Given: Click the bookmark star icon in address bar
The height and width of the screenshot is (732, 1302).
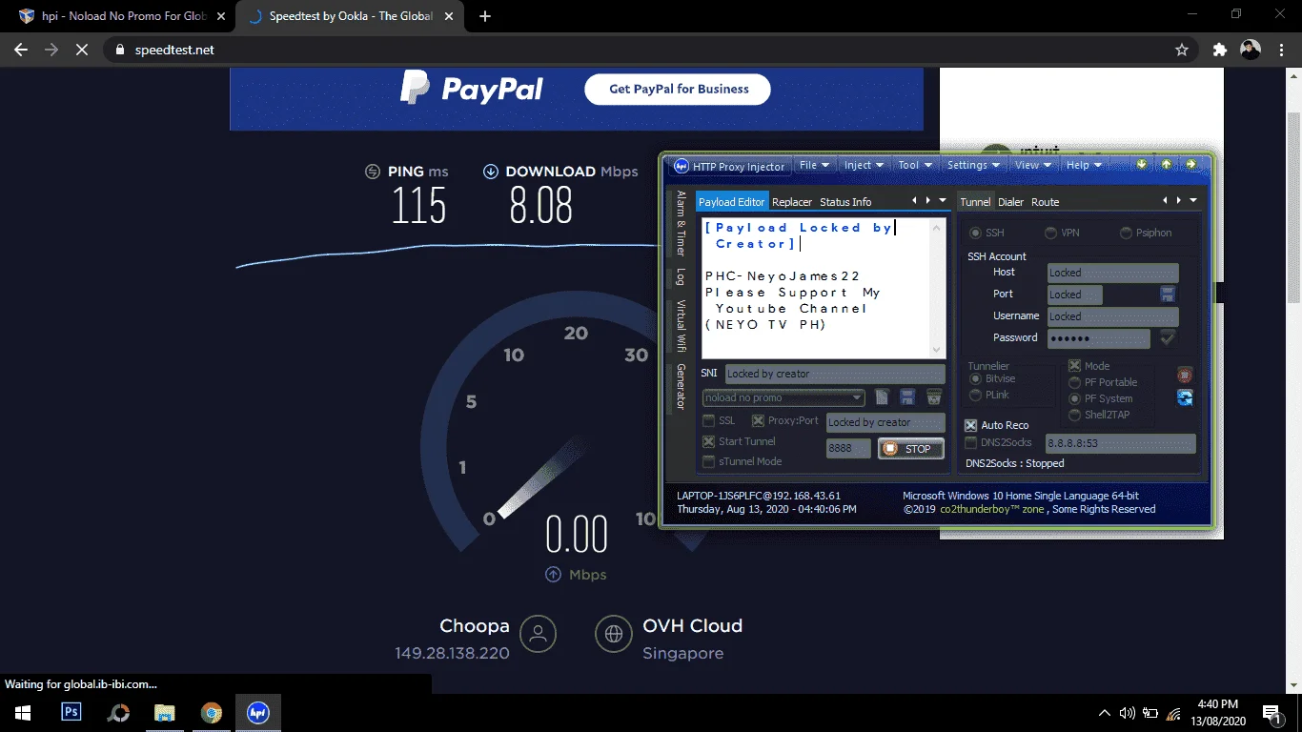Looking at the screenshot, I should pos(1182,50).
